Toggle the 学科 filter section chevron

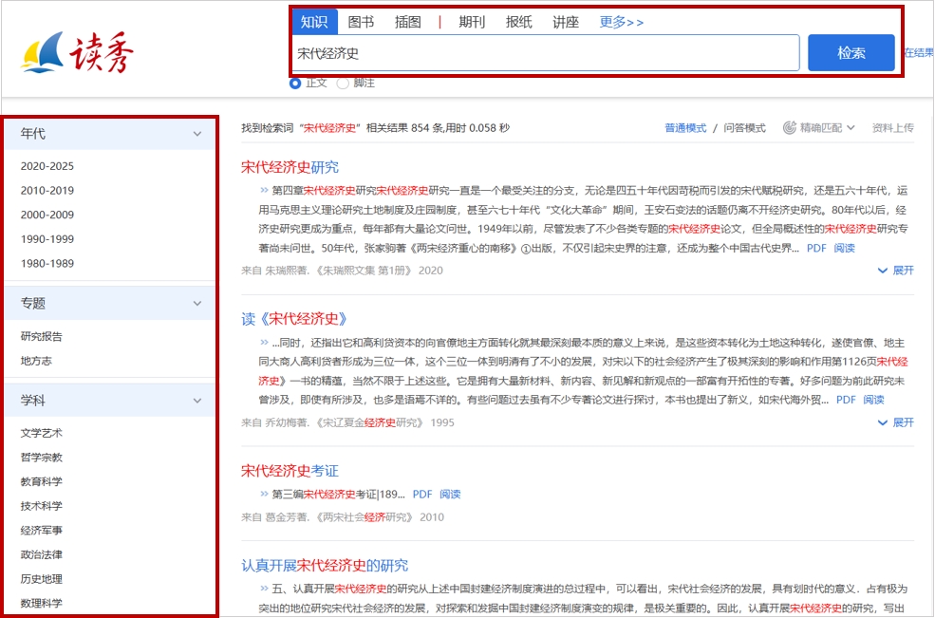tap(197, 402)
